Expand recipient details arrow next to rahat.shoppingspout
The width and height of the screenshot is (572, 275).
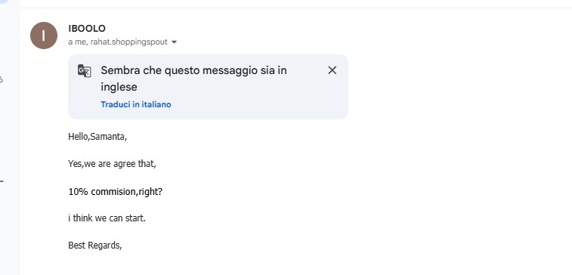tap(174, 42)
